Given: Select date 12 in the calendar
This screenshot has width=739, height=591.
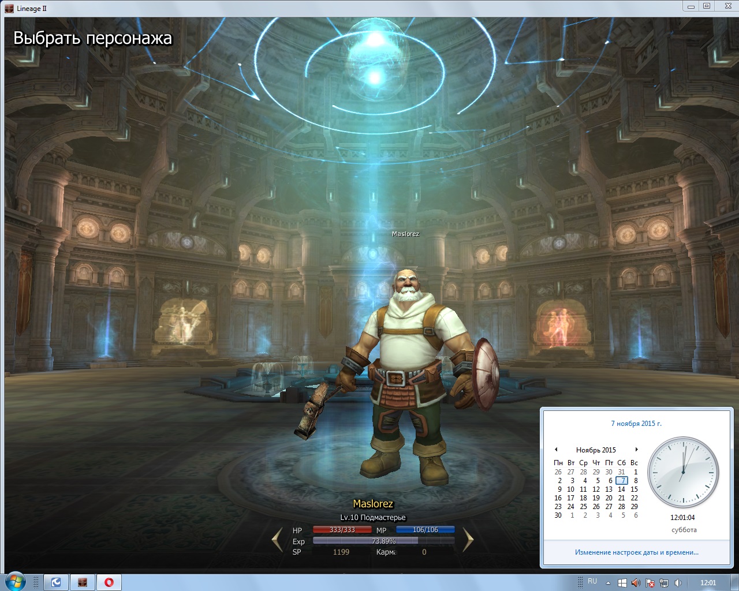Looking at the screenshot, I should [x=596, y=489].
